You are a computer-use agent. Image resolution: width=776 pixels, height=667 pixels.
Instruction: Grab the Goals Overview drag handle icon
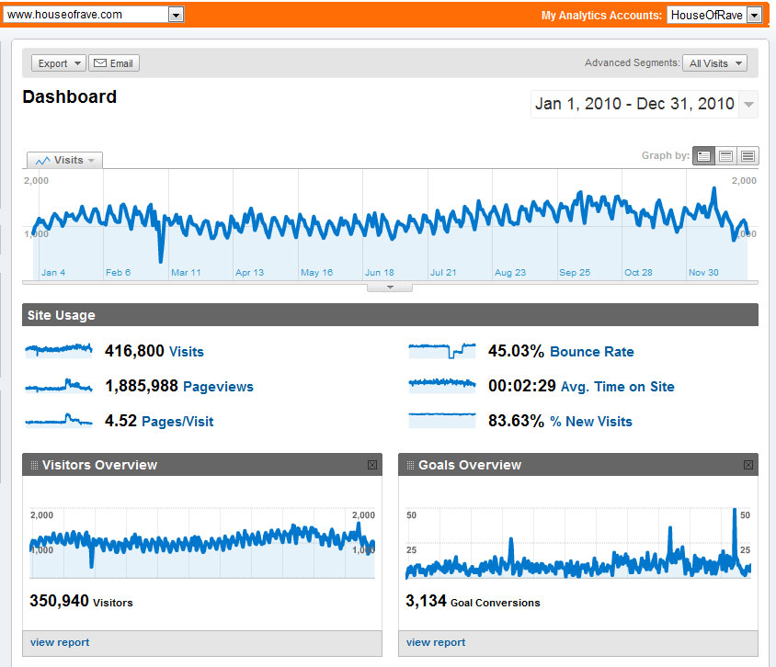411,465
